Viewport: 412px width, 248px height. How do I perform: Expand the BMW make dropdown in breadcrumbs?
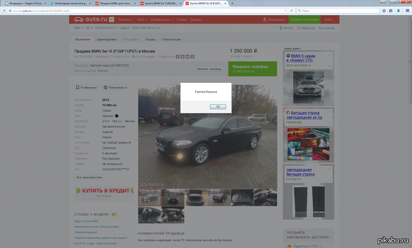(x=78, y=28)
